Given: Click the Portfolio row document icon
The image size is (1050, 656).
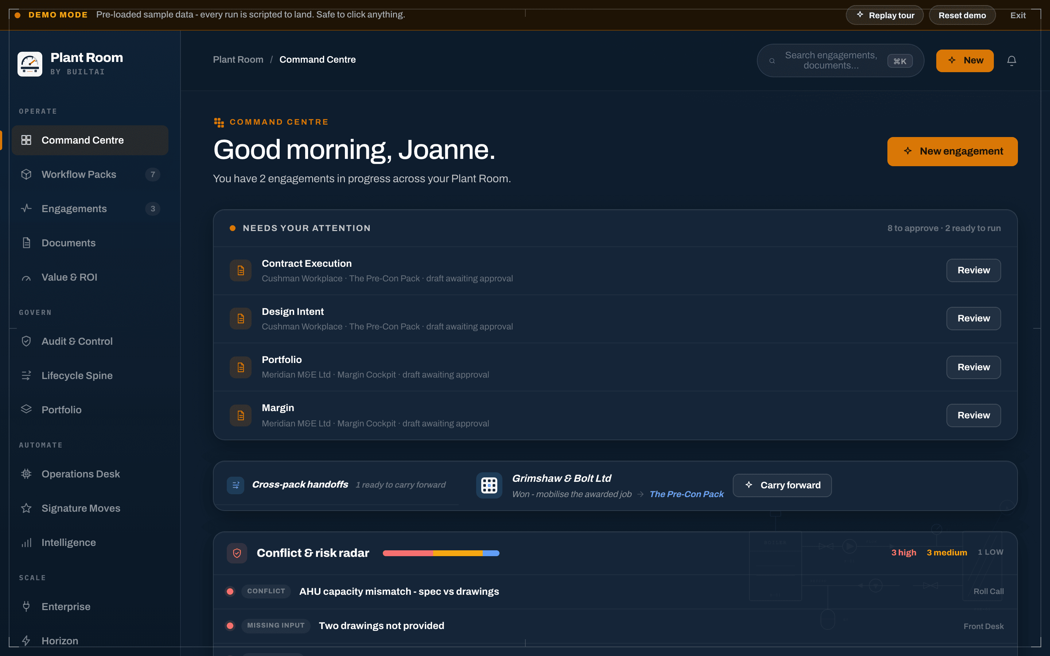Looking at the screenshot, I should tap(241, 367).
